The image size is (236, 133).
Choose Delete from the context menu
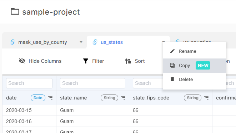(x=195, y=80)
